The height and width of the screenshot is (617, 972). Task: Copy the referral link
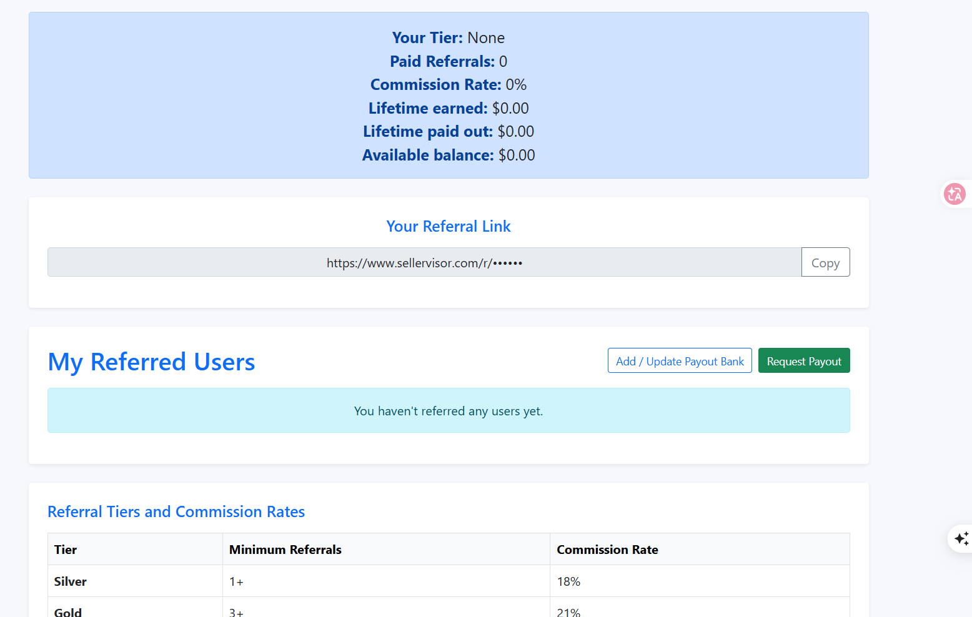[825, 262]
